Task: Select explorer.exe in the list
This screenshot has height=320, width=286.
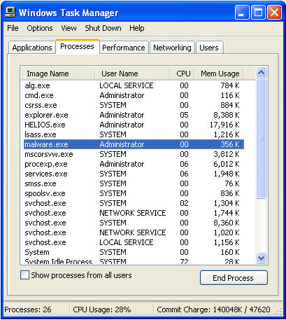Action: point(134,115)
